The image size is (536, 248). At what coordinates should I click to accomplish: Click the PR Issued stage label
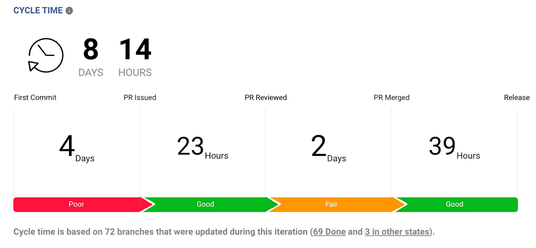pyautogui.click(x=140, y=97)
